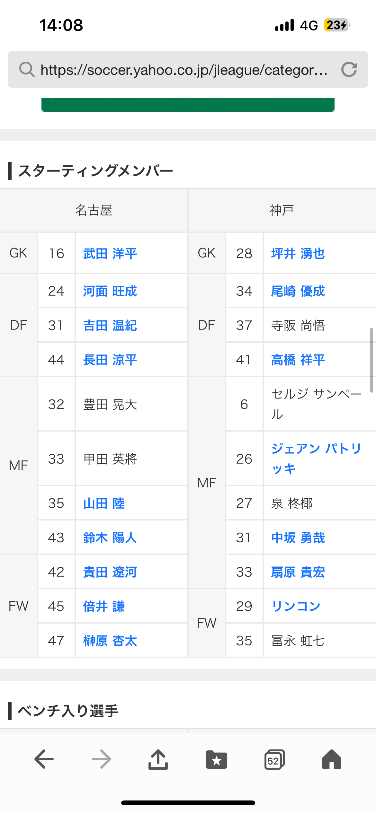Screen dimensions: 376x813
Task: Go back with the back arrow
Action: coord(44,759)
